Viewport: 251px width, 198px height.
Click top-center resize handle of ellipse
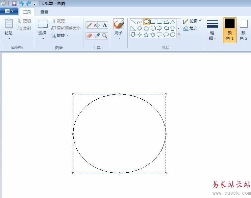(119, 94)
